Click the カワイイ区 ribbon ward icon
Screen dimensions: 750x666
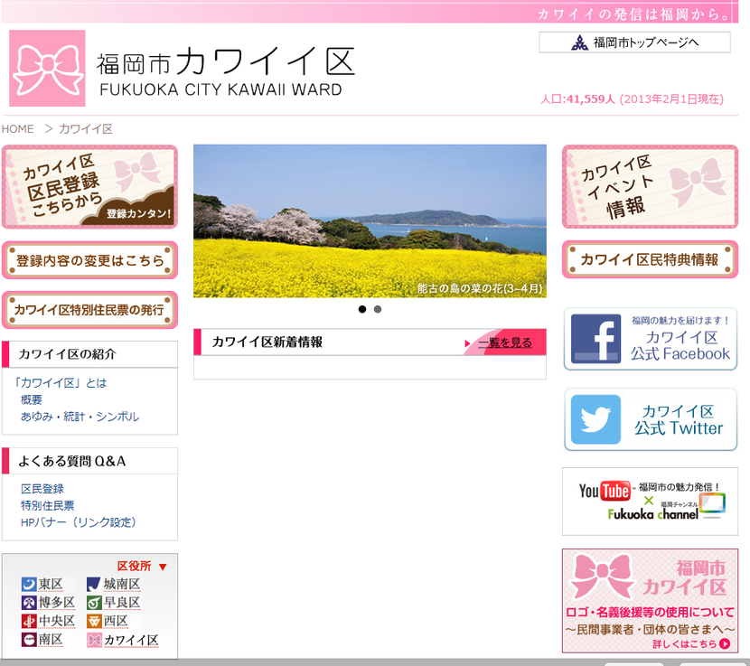[x=94, y=640]
